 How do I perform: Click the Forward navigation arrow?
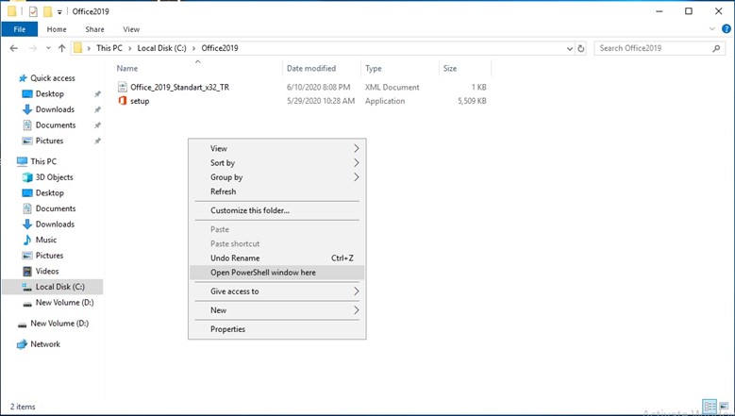33,48
